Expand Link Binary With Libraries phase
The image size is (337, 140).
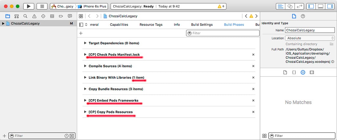(x=85, y=78)
